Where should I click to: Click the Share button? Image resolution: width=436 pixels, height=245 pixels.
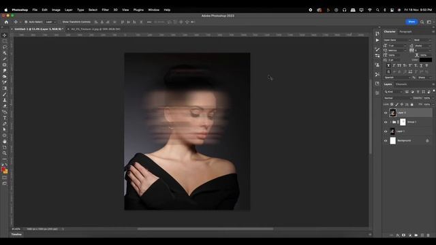coord(411,22)
